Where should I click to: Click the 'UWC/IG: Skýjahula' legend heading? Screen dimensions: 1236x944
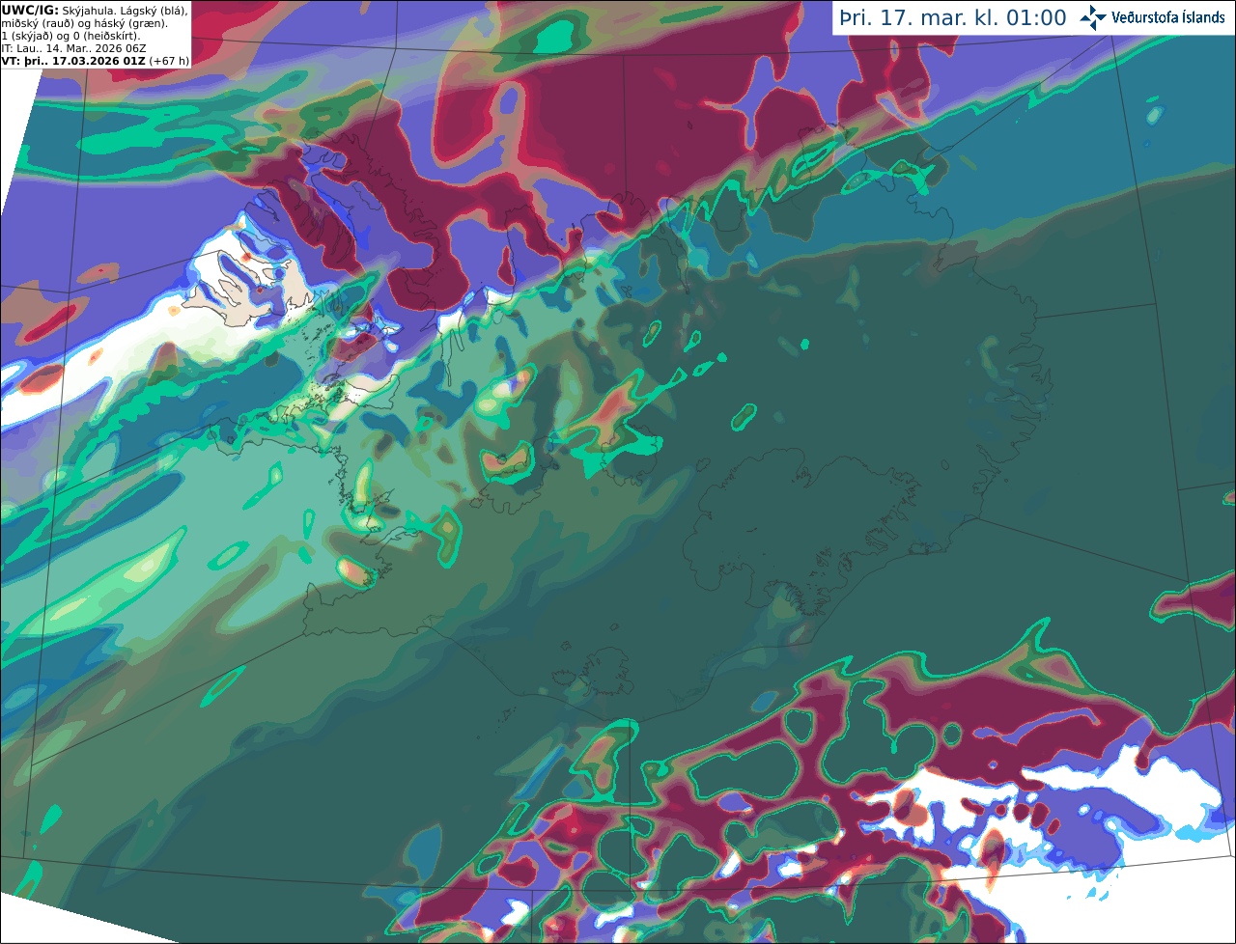click(x=56, y=10)
